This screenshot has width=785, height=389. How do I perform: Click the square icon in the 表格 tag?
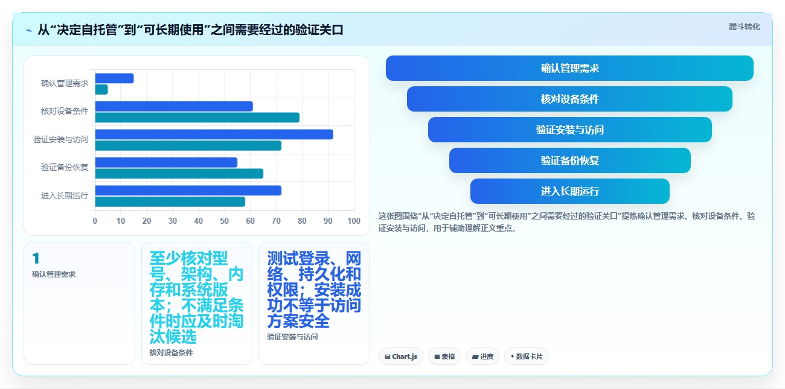point(437,356)
